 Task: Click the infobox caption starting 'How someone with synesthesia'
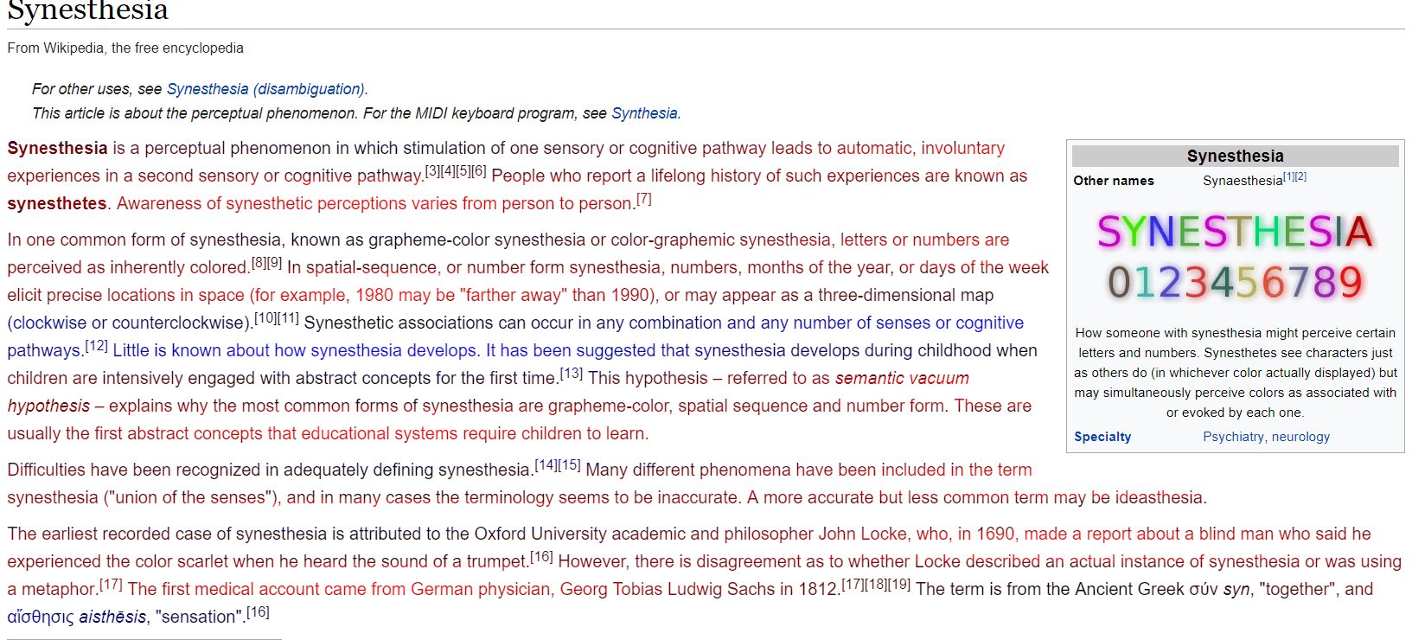(1236, 373)
